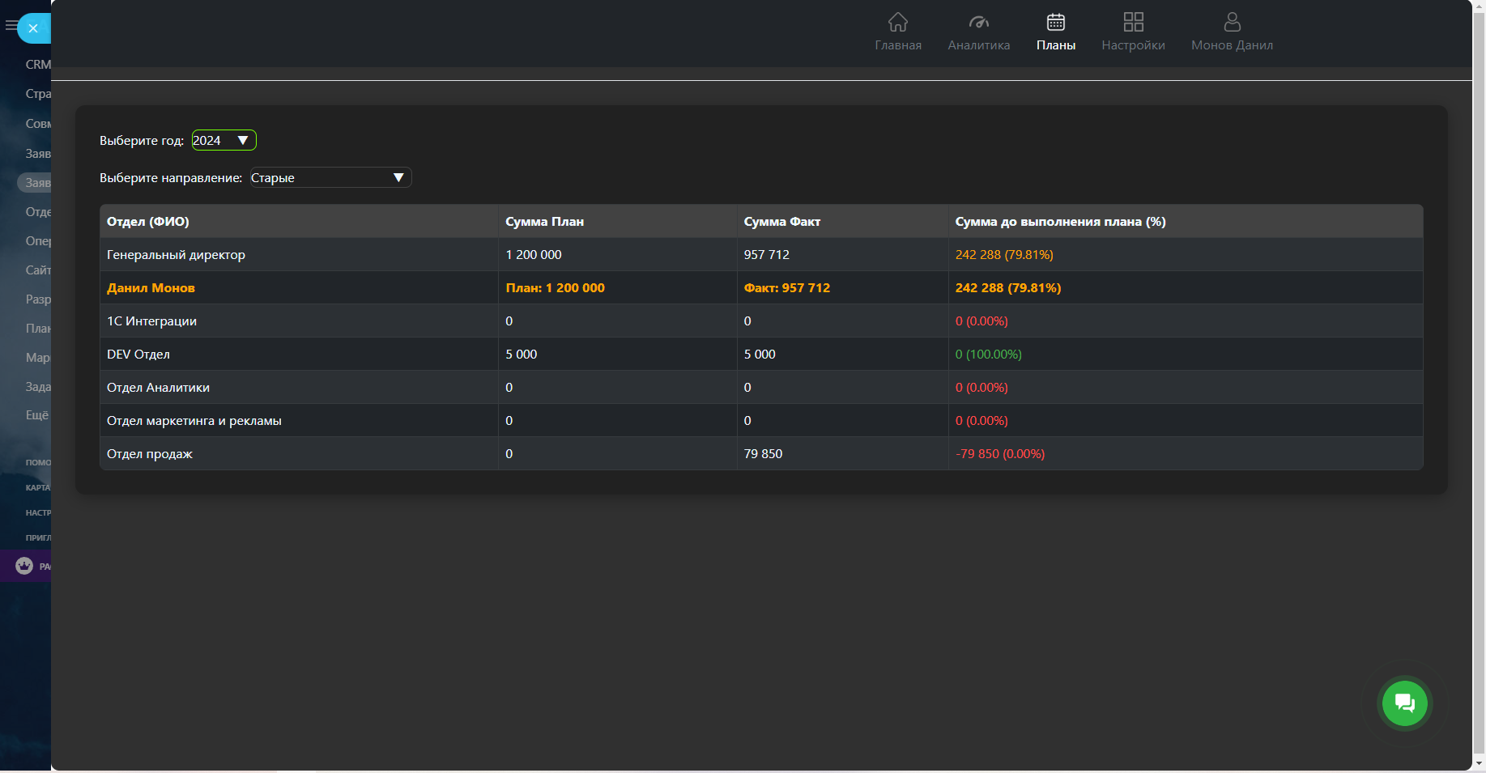Image resolution: width=1486 pixels, height=773 pixels.
Task: Open Настройки via the grid icon
Action: pyautogui.click(x=1133, y=22)
